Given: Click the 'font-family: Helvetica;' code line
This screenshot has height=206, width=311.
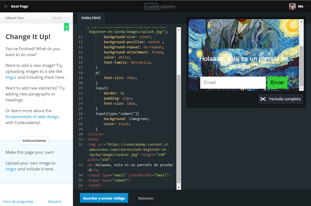Looking at the screenshot, I should (x=128, y=62).
